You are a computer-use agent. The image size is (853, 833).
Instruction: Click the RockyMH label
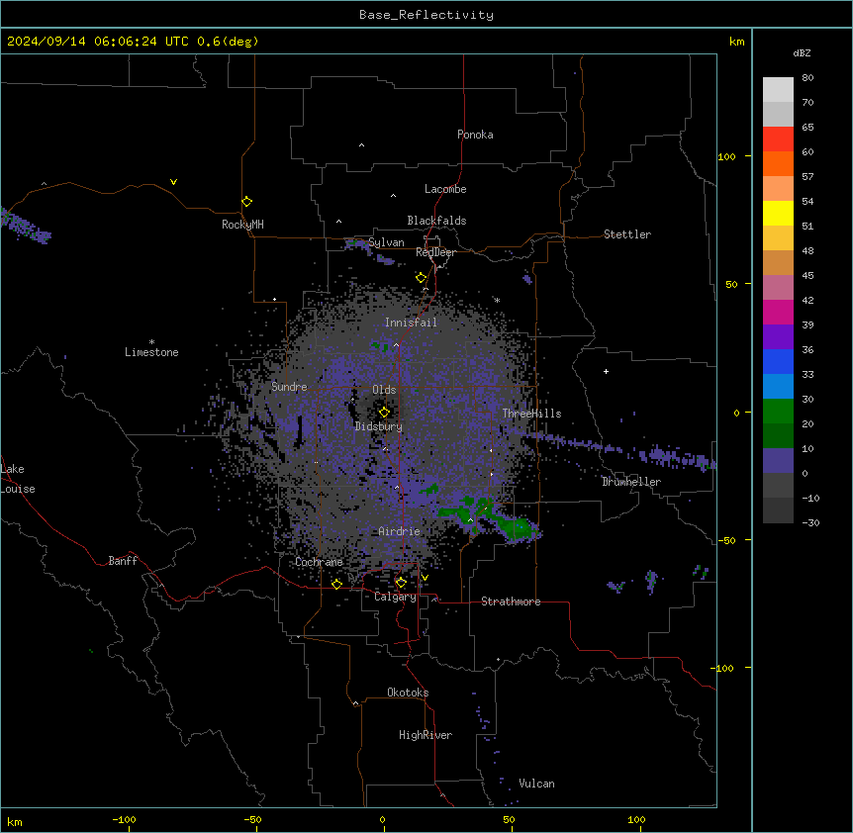[x=242, y=225]
